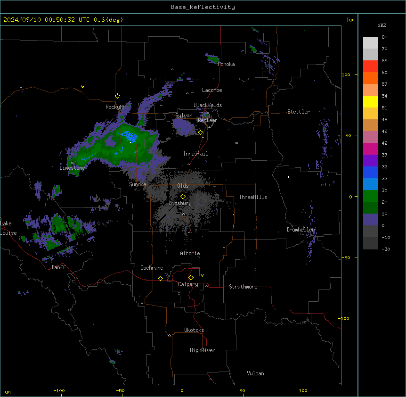
Task: Click the Airdrie city label
Action: point(190,253)
